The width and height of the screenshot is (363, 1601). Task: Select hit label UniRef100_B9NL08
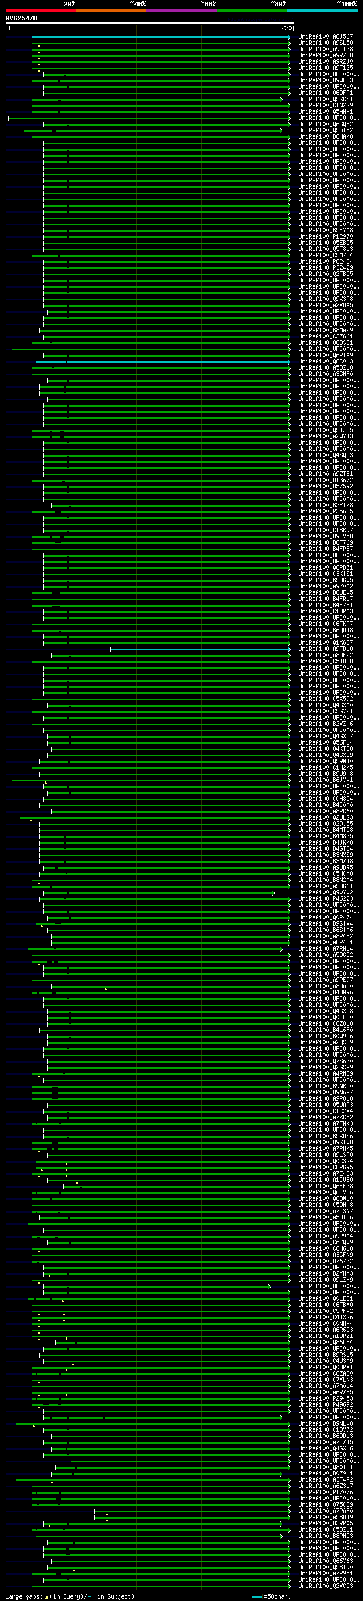(325, 1423)
